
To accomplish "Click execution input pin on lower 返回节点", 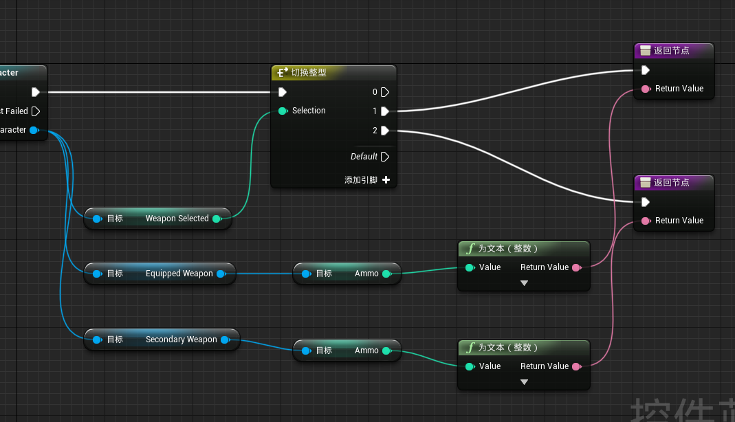I will pyautogui.click(x=645, y=202).
